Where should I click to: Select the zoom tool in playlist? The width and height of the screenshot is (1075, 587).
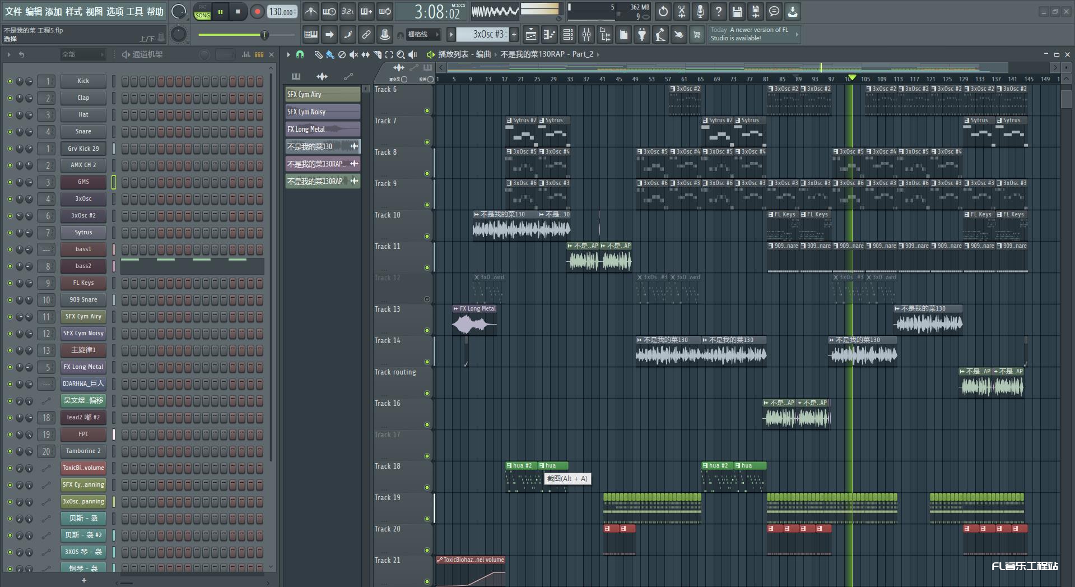(x=401, y=54)
